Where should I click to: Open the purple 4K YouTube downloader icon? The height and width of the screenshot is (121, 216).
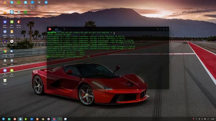pyautogui.click(x=5, y=71)
